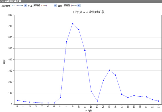The width and height of the screenshot is (162, 112).
Task: Select the data point at hour 14
Action: [x=103, y=80]
